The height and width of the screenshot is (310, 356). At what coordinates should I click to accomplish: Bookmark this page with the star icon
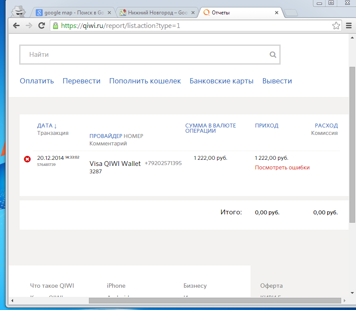click(336, 26)
